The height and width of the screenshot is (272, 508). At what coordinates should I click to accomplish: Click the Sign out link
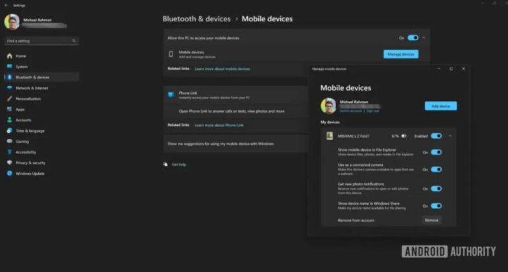point(372,111)
